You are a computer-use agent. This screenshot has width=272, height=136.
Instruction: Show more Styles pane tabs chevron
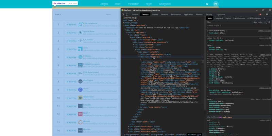coord(265,18)
